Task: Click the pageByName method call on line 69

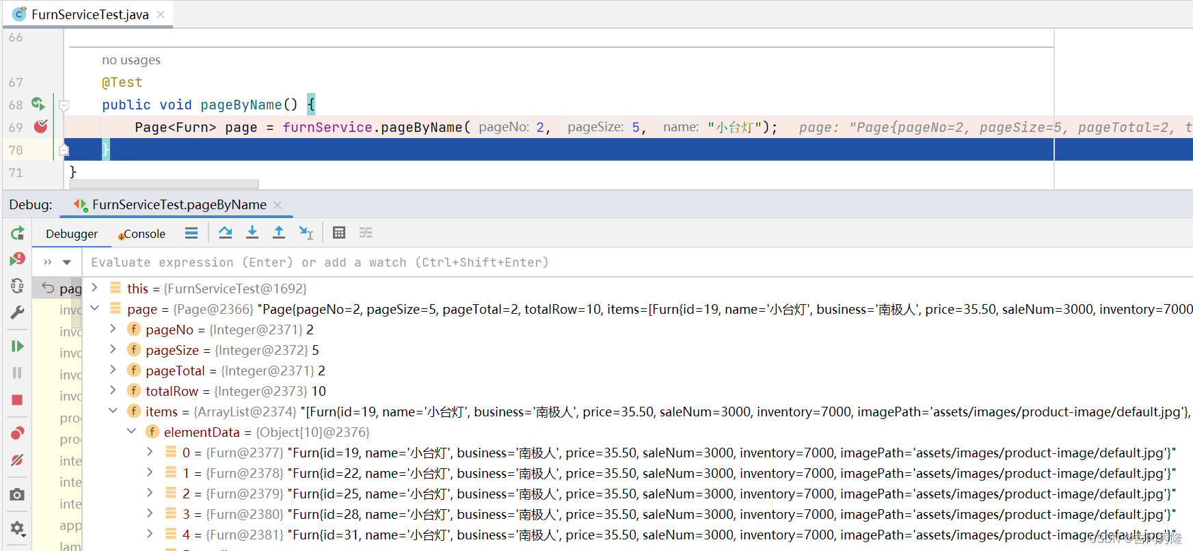Action: pyautogui.click(x=422, y=127)
